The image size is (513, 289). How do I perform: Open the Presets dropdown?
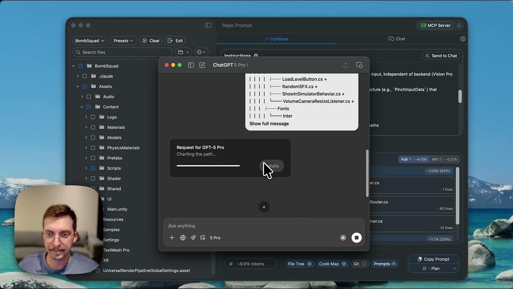[x=123, y=41]
